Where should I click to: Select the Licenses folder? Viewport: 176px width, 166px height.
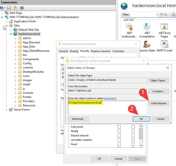(28, 93)
